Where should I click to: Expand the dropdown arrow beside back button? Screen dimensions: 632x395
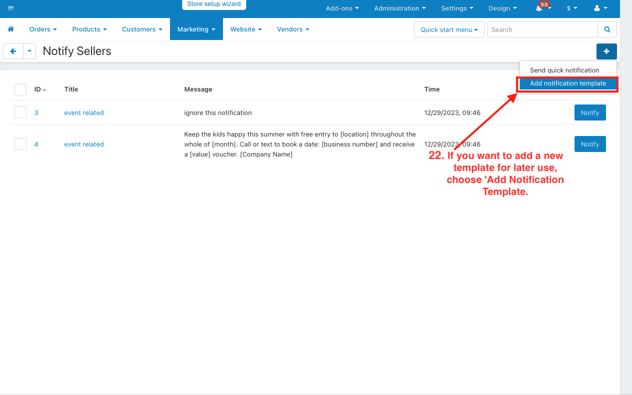pos(29,51)
